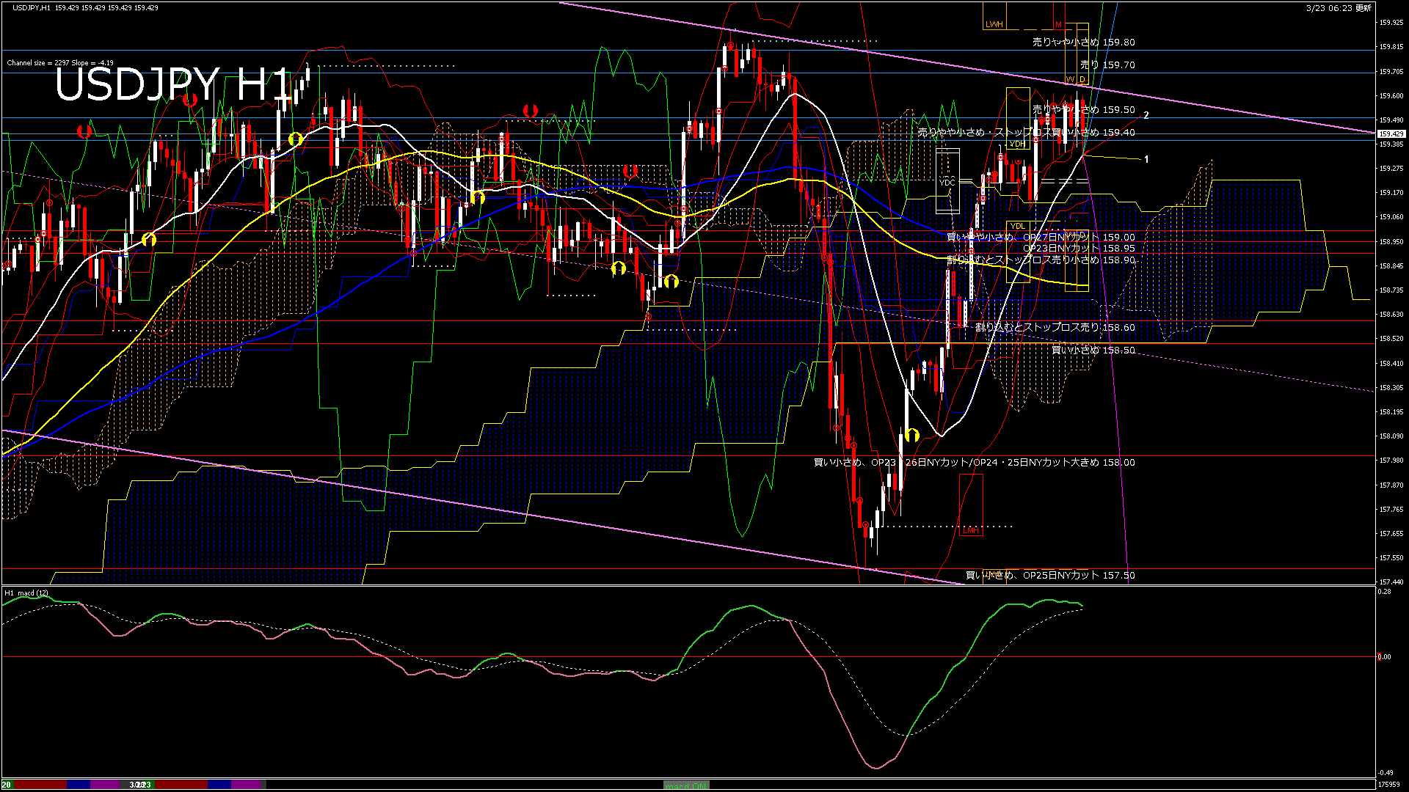Click the 3/23 06:23 更新 timestamp
The width and height of the screenshot is (1409, 792).
[1339, 8]
